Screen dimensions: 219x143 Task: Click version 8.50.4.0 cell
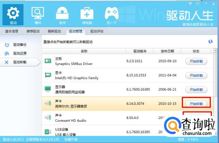(132, 118)
